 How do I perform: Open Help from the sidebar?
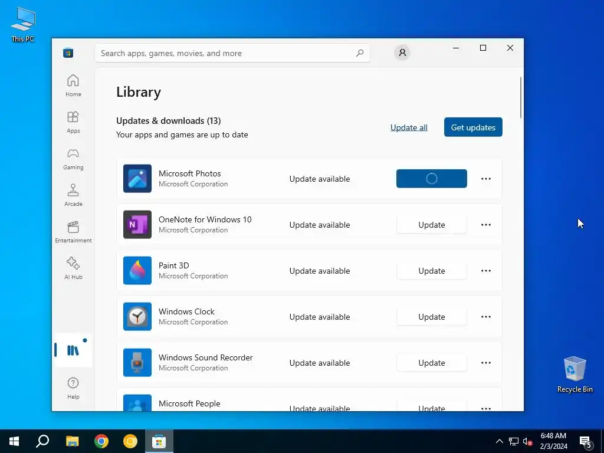click(73, 388)
